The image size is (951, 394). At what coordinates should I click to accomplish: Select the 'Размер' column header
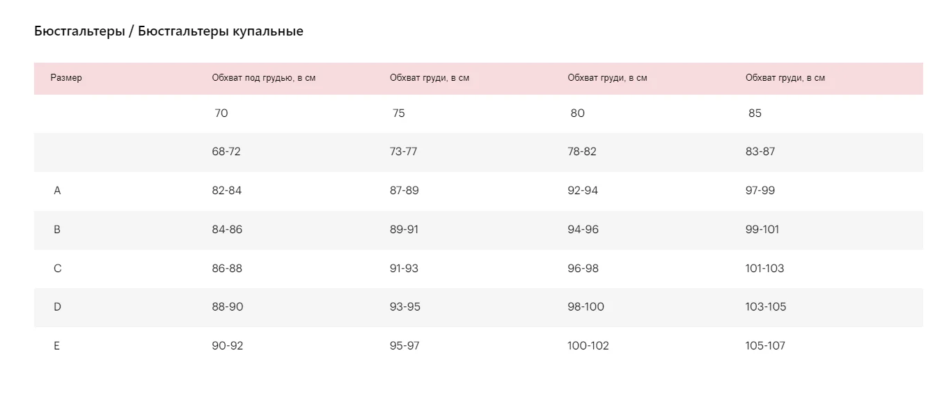point(66,78)
